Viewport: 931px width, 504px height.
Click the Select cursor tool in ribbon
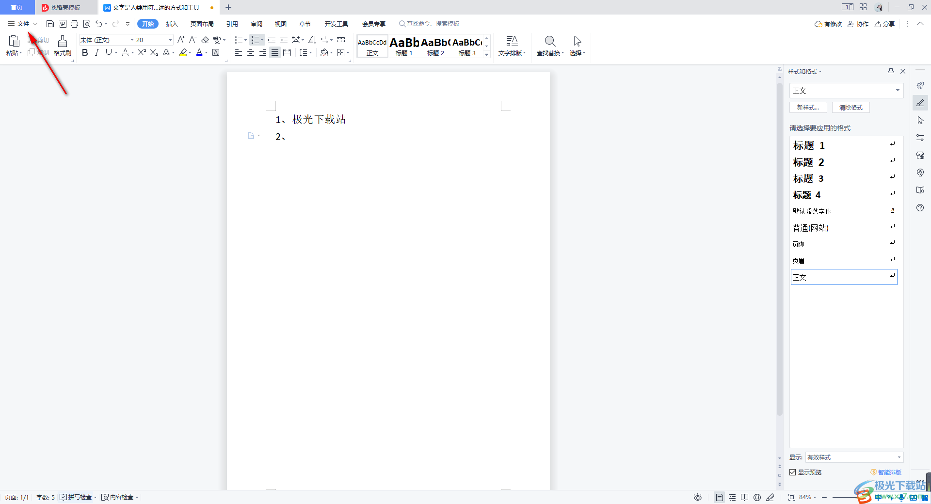(577, 46)
